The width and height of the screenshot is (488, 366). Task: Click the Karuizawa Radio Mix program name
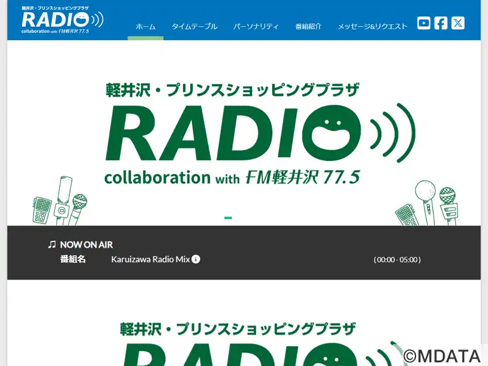[150, 259]
